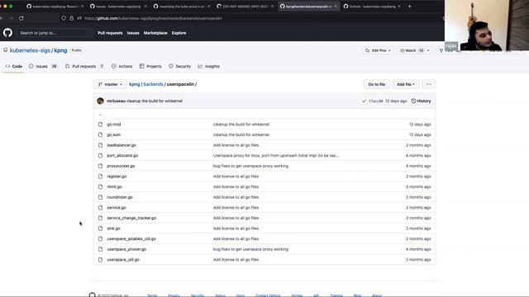This screenshot has width=529, height=297.
Task: View commit check status checkmark
Action: pos(364,101)
